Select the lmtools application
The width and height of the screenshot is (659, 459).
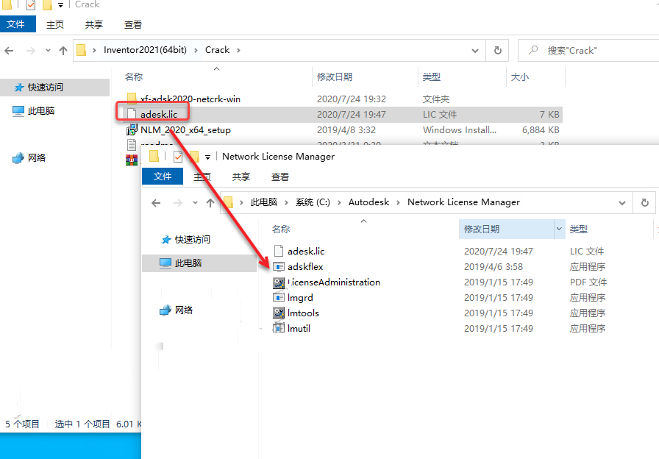[303, 313]
